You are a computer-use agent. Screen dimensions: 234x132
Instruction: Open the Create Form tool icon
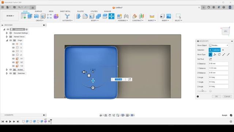[56, 16]
